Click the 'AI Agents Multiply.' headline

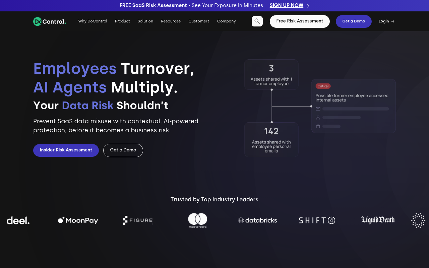(106, 87)
